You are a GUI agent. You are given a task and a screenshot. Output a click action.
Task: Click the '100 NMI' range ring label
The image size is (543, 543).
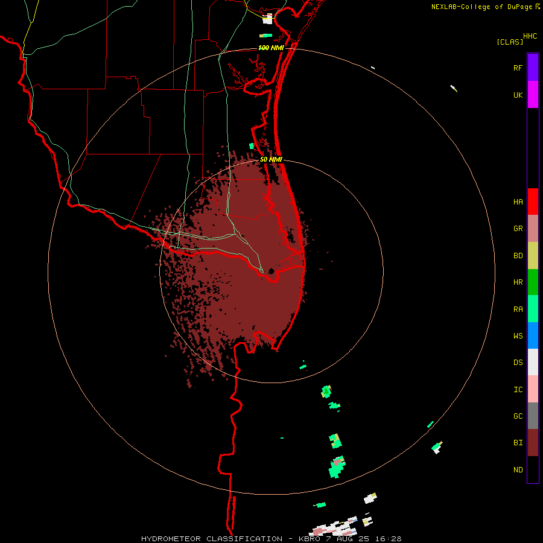pos(271,48)
